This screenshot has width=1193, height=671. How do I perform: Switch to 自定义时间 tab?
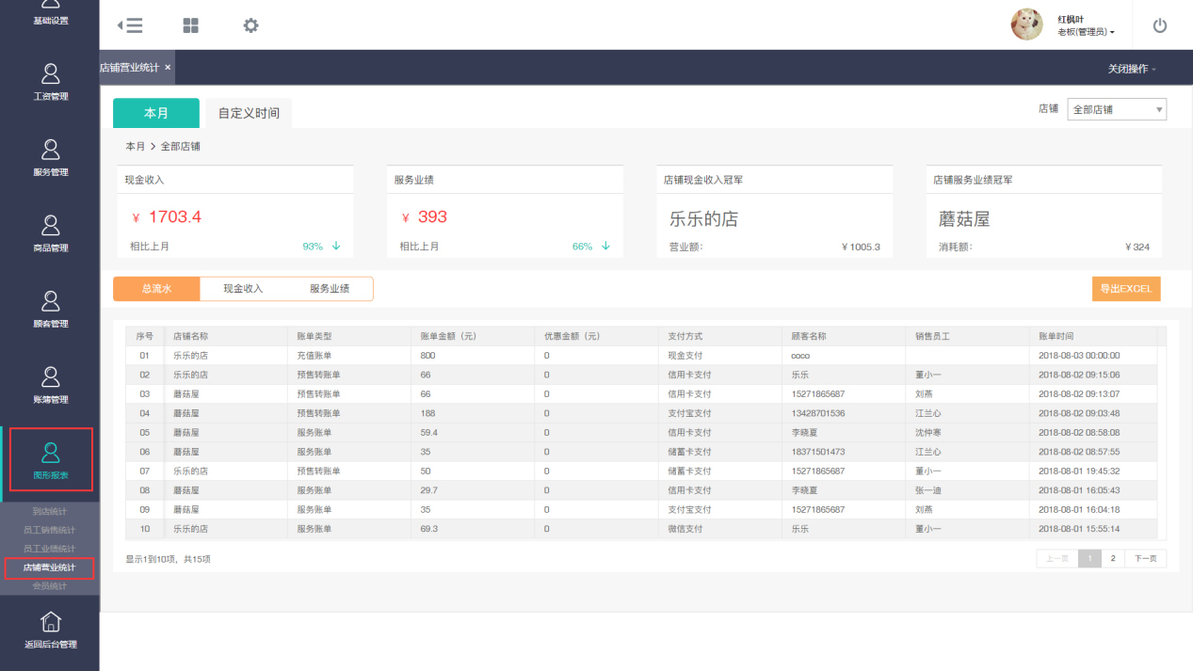pyautogui.click(x=249, y=113)
